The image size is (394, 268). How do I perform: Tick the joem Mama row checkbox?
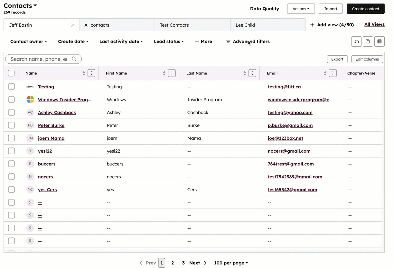pyautogui.click(x=11, y=138)
